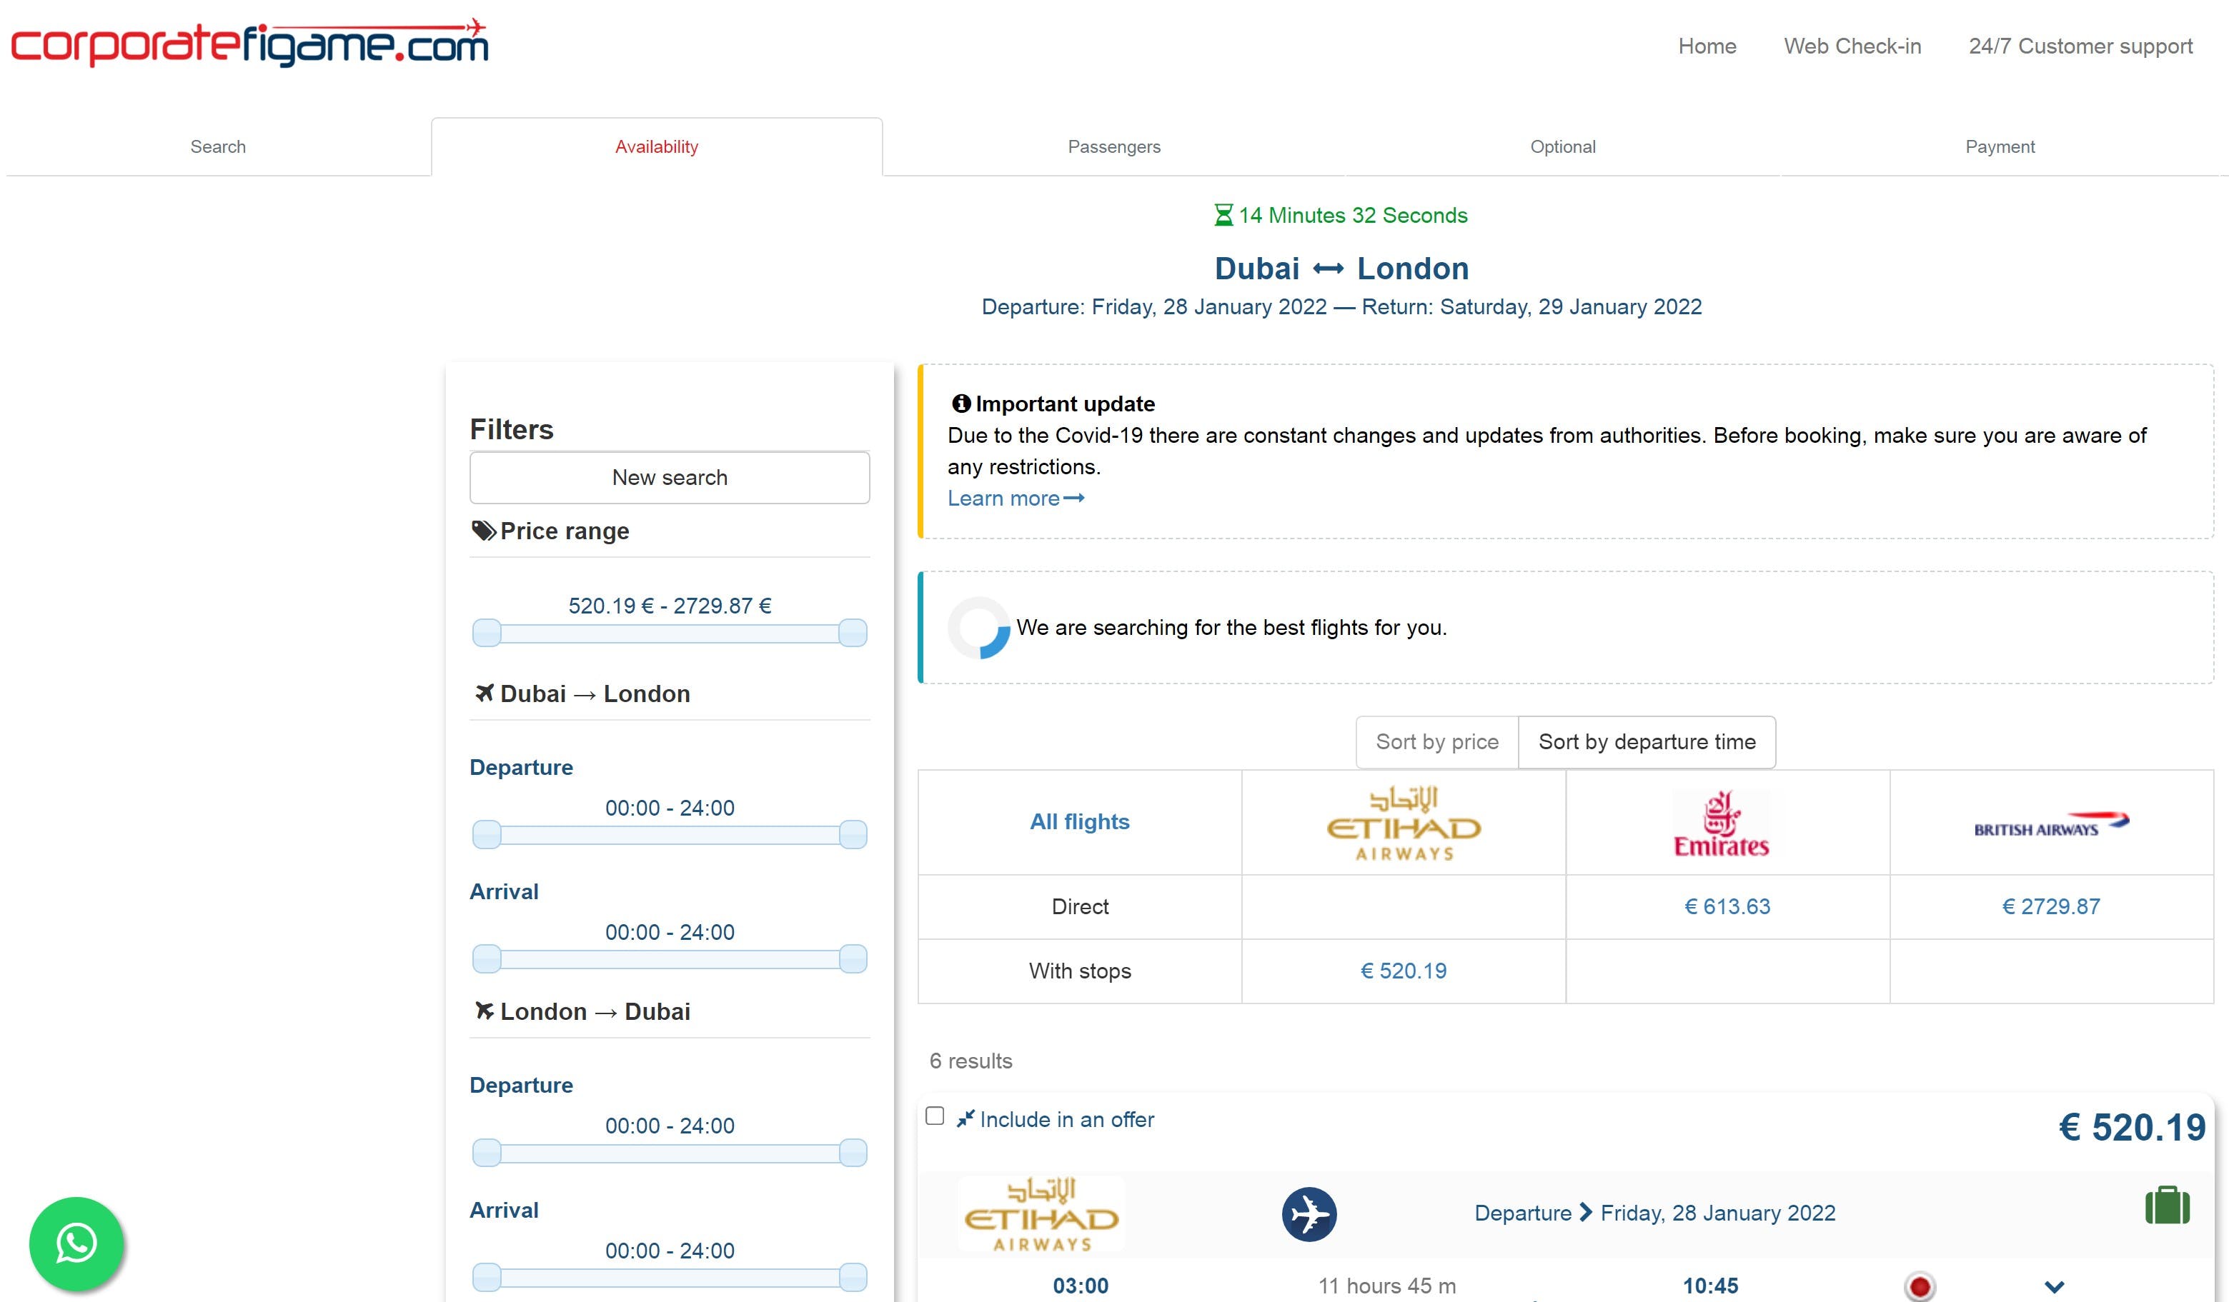Filter by British Airways logo
Viewport: 2229px width, 1302px height.
2050,825
